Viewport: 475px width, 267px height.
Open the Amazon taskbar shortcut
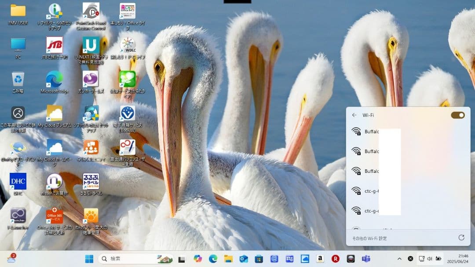pos(321,259)
